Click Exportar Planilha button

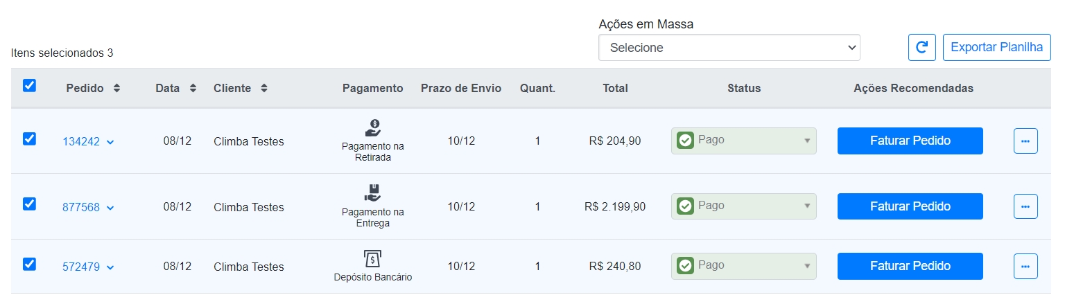(x=997, y=48)
